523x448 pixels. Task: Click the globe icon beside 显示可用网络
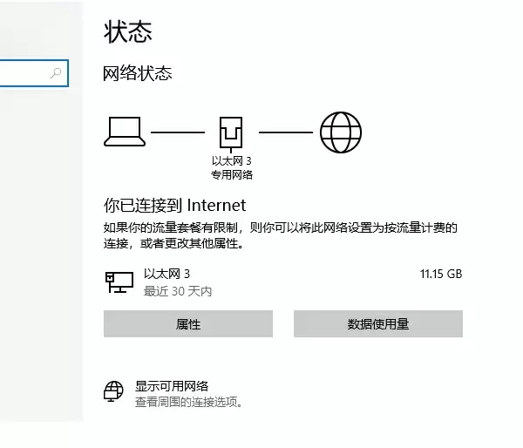coord(114,393)
